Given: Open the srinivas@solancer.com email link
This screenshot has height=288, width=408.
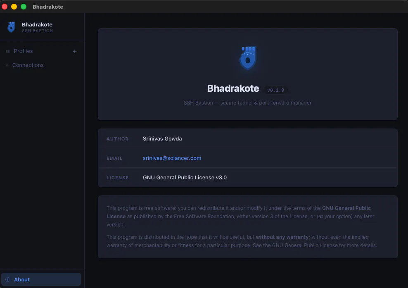Looking at the screenshot, I should pyautogui.click(x=172, y=158).
